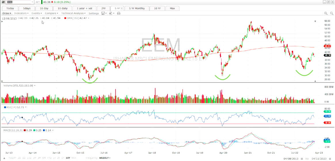Click the right-pointing triangle at top left of chart
Viewport: 335px width, 161px height.
coord(2,21)
